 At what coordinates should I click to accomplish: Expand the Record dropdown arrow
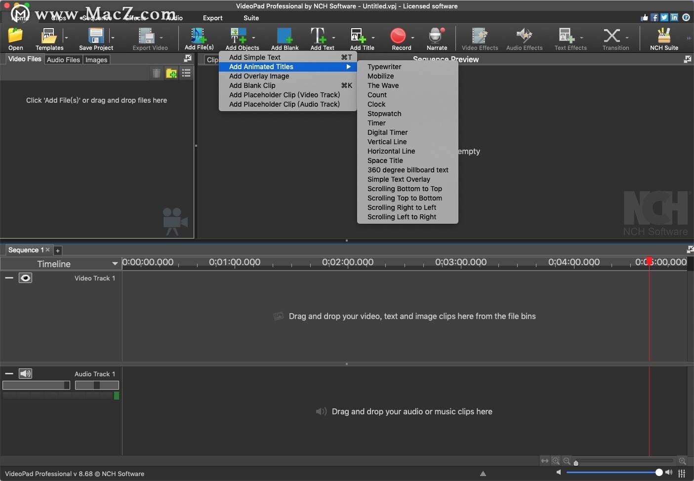[412, 38]
